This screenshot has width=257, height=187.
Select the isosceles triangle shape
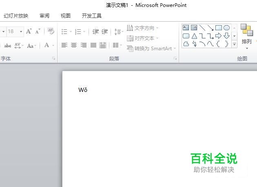[194, 36]
